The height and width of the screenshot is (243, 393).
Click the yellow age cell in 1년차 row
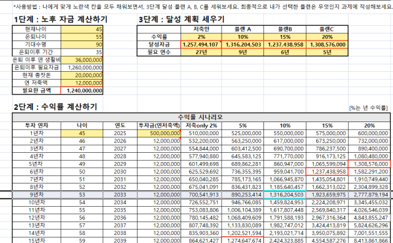(x=82, y=133)
